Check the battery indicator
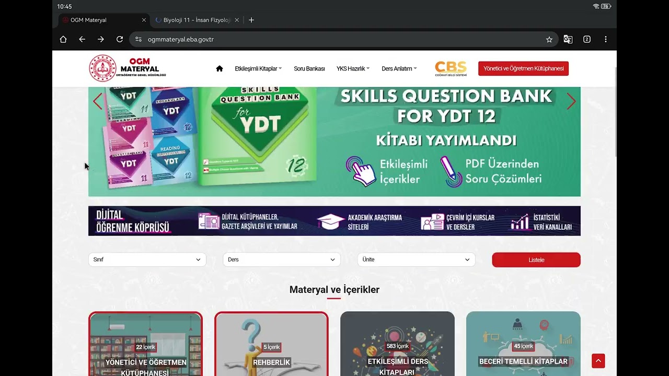 pyautogui.click(x=606, y=6)
